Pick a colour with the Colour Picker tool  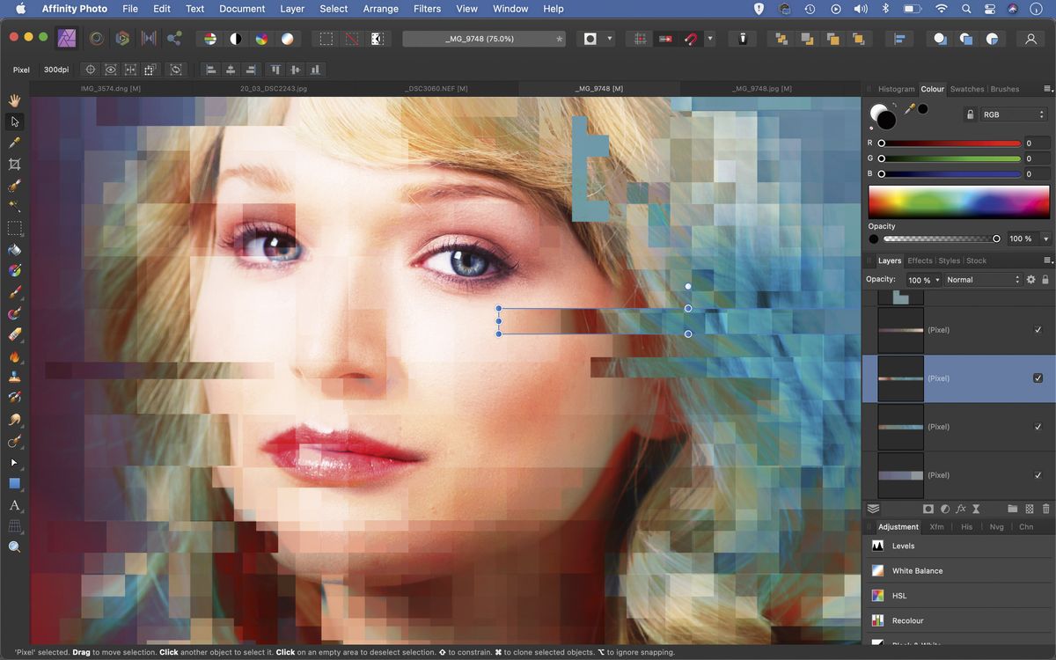[14, 143]
